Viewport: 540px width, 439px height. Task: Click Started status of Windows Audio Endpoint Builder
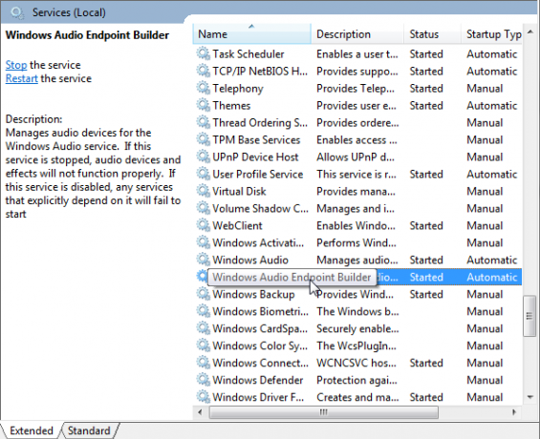tap(426, 278)
